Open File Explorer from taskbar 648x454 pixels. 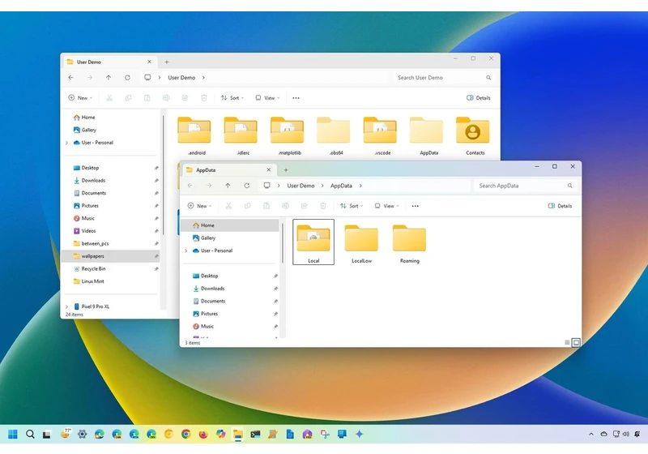coord(237,435)
